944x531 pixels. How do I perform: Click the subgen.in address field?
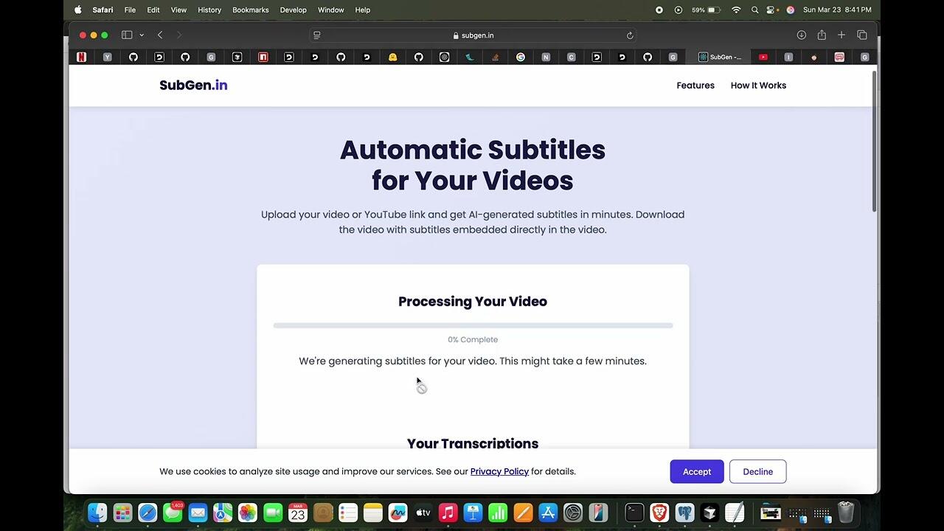473,35
